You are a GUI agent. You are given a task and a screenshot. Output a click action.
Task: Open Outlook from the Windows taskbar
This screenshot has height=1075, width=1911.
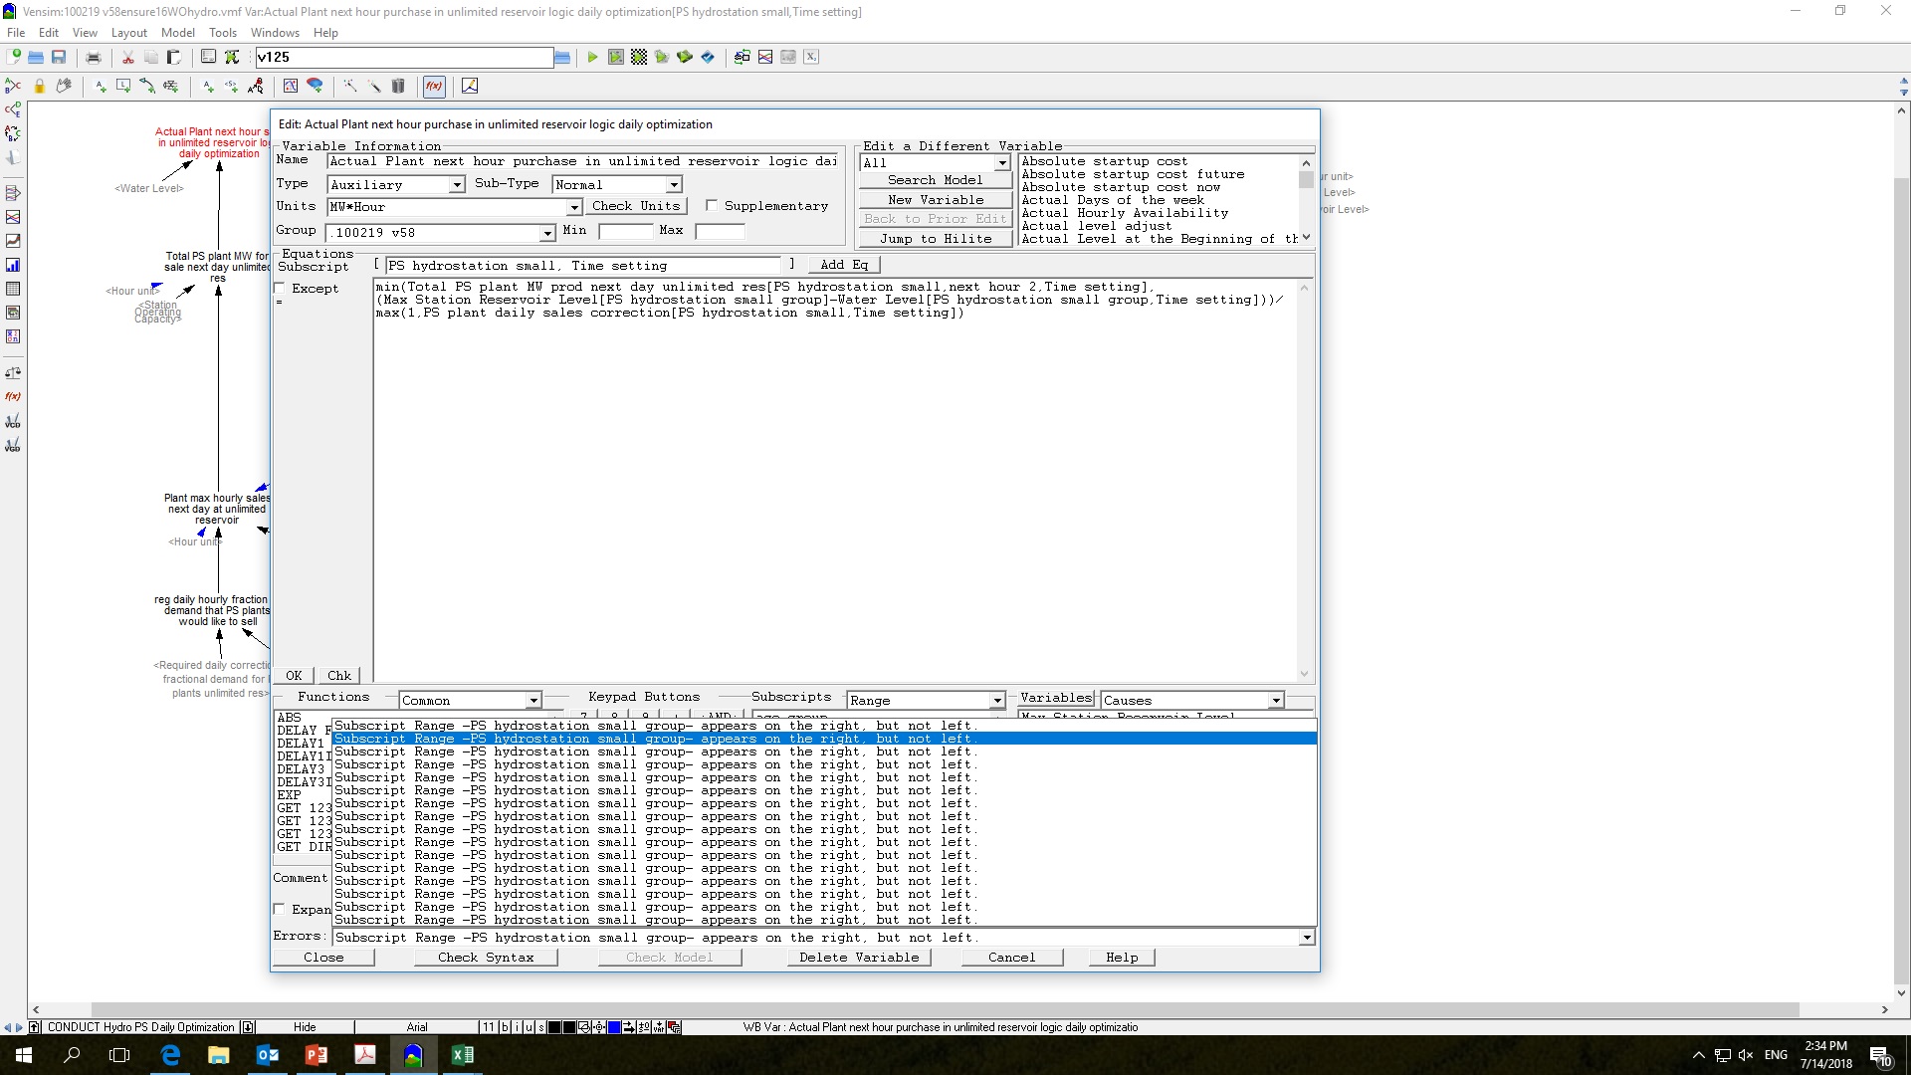click(x=268, y=1055)
